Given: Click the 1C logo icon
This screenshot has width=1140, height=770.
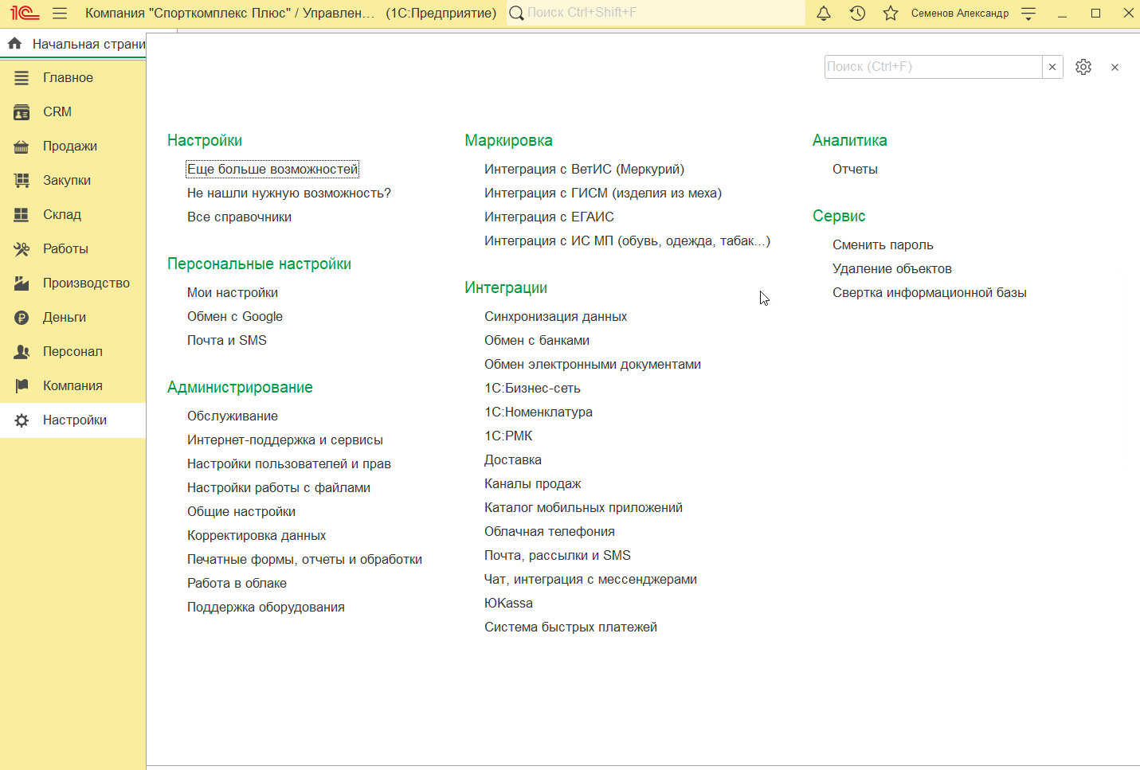Looking at the screenshot, I should click(25, 13).
